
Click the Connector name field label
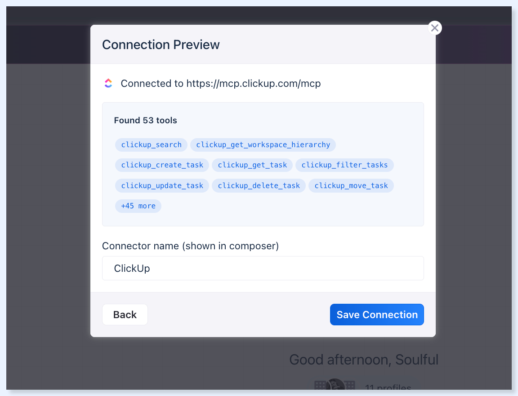[x=190, y=246]
